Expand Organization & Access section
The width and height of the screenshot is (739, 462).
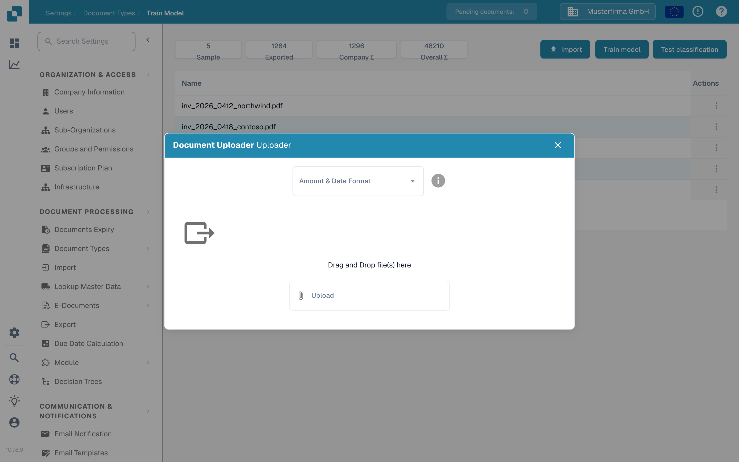[x=148, y=74]
